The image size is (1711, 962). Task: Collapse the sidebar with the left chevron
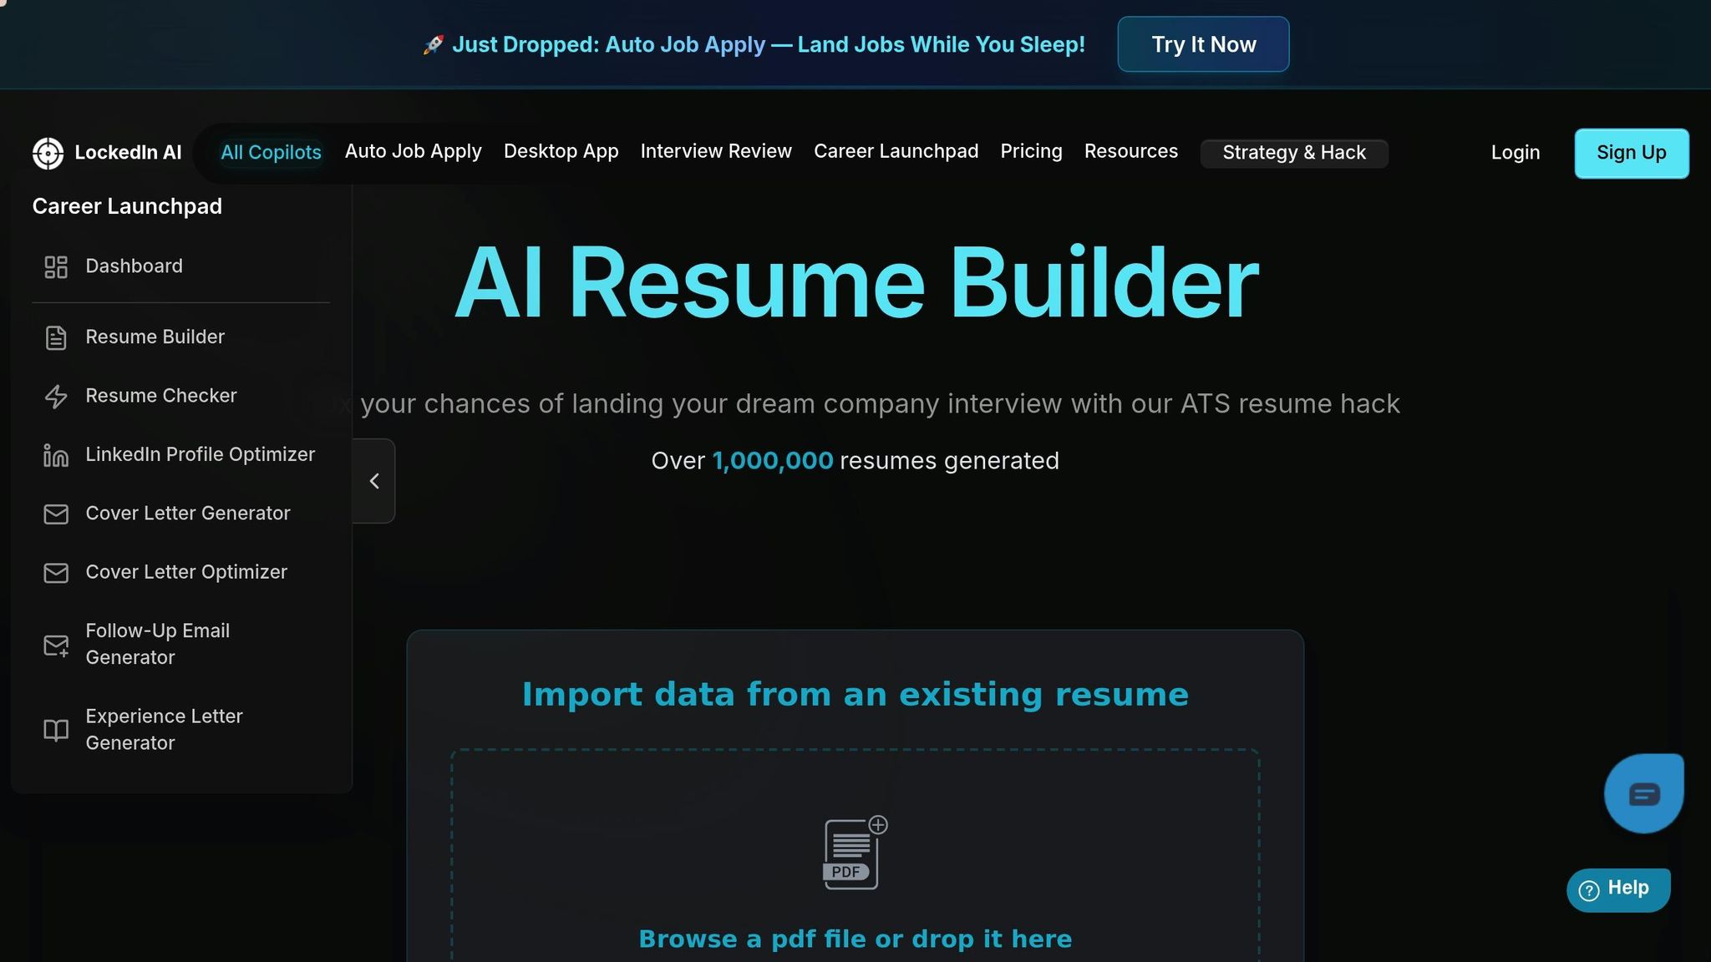374,481
